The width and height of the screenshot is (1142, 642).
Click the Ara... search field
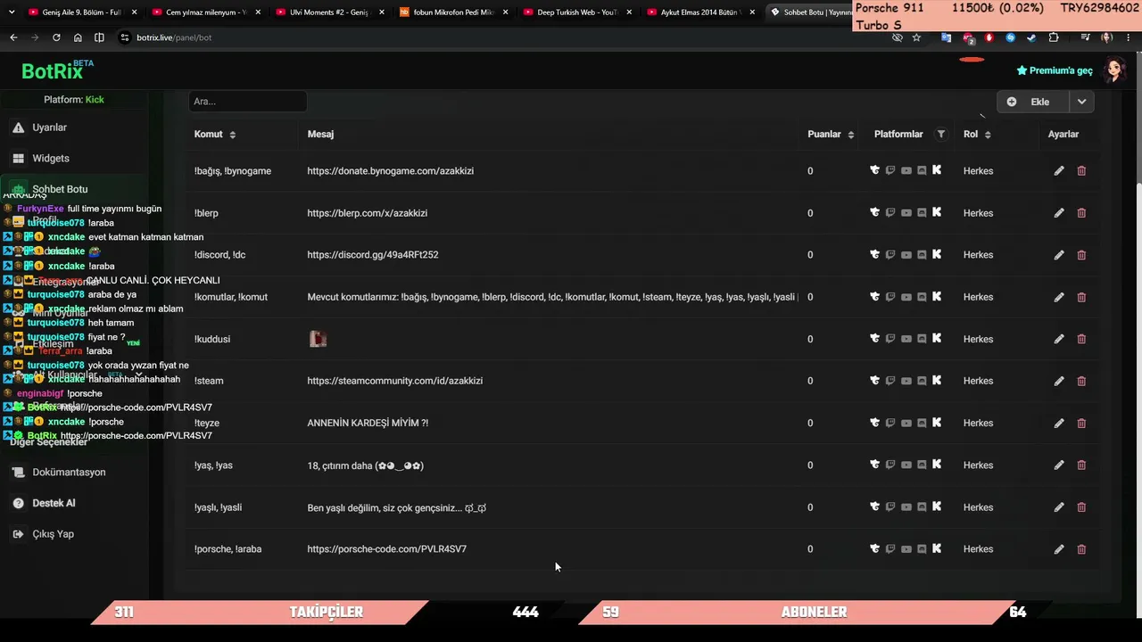pyautogui.click(x=248, y=102)
